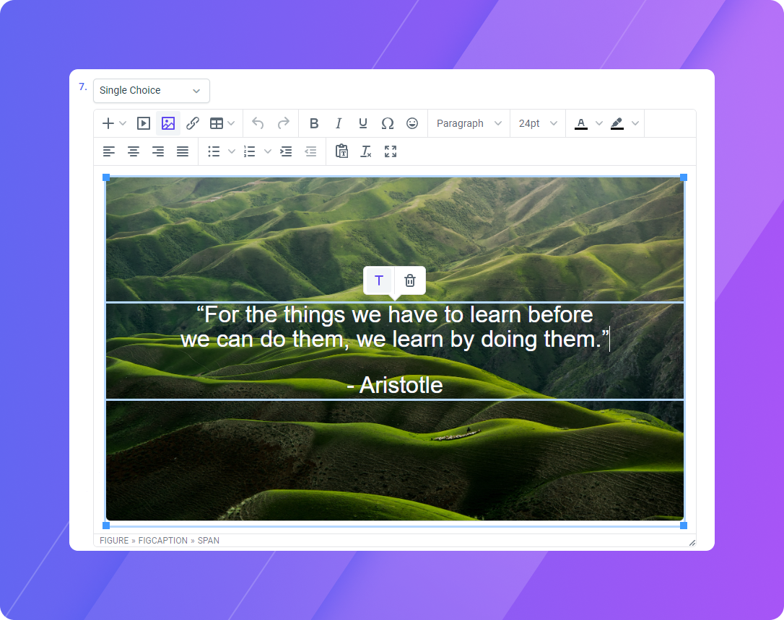Insert a special character with the Omega icon

(388, 123)
